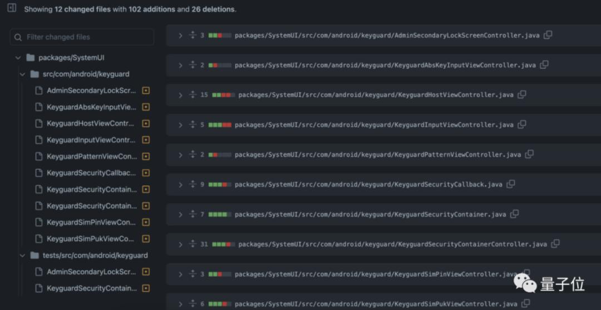Expand KeyguardAbsKeyInputViewController.java diff
601x310 pixels.
(180, 66)
